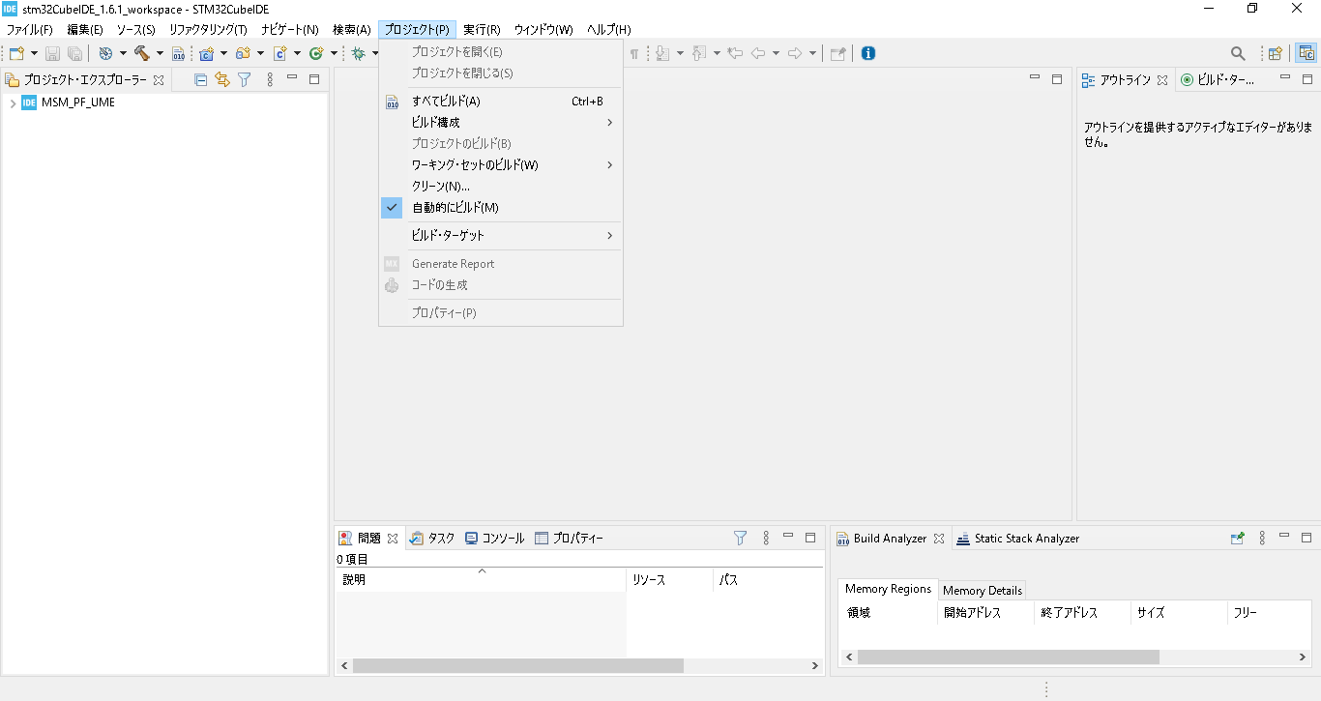Click the Last edit location icon
1321x701 pixels.
[x=735, y=53]
